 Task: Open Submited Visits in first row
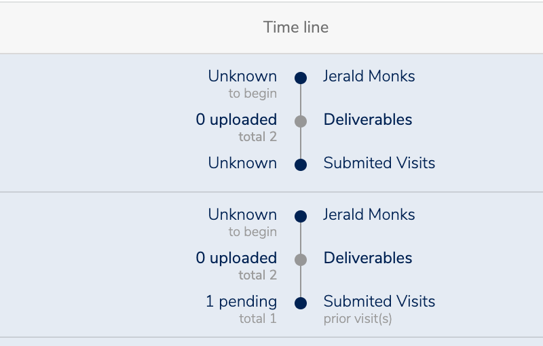(379, 163)
